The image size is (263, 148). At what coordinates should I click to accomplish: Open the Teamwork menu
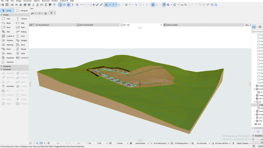(45, 1)
